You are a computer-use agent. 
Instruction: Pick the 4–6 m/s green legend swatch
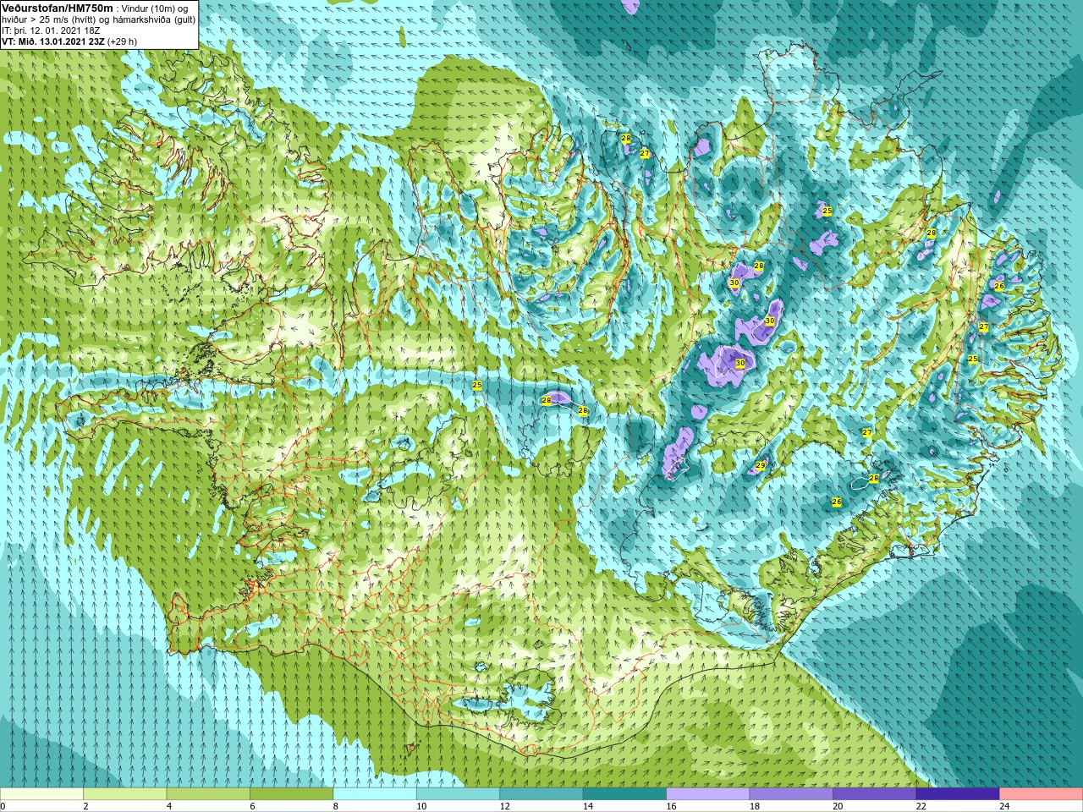pos(208,794)
